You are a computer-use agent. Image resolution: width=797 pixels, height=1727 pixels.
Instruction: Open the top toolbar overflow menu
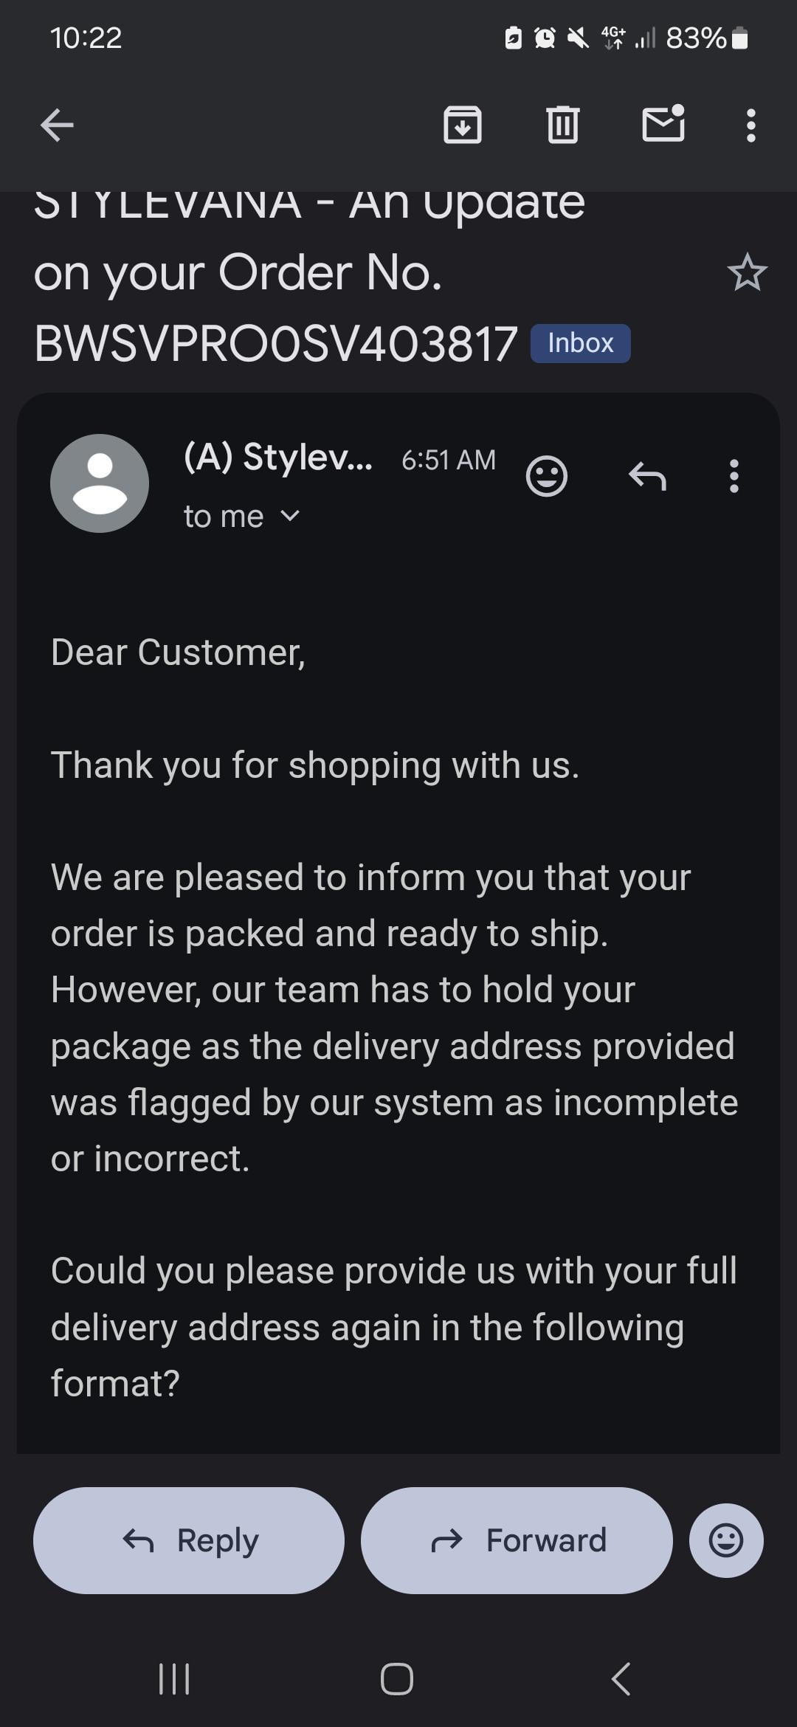[751, 125]
